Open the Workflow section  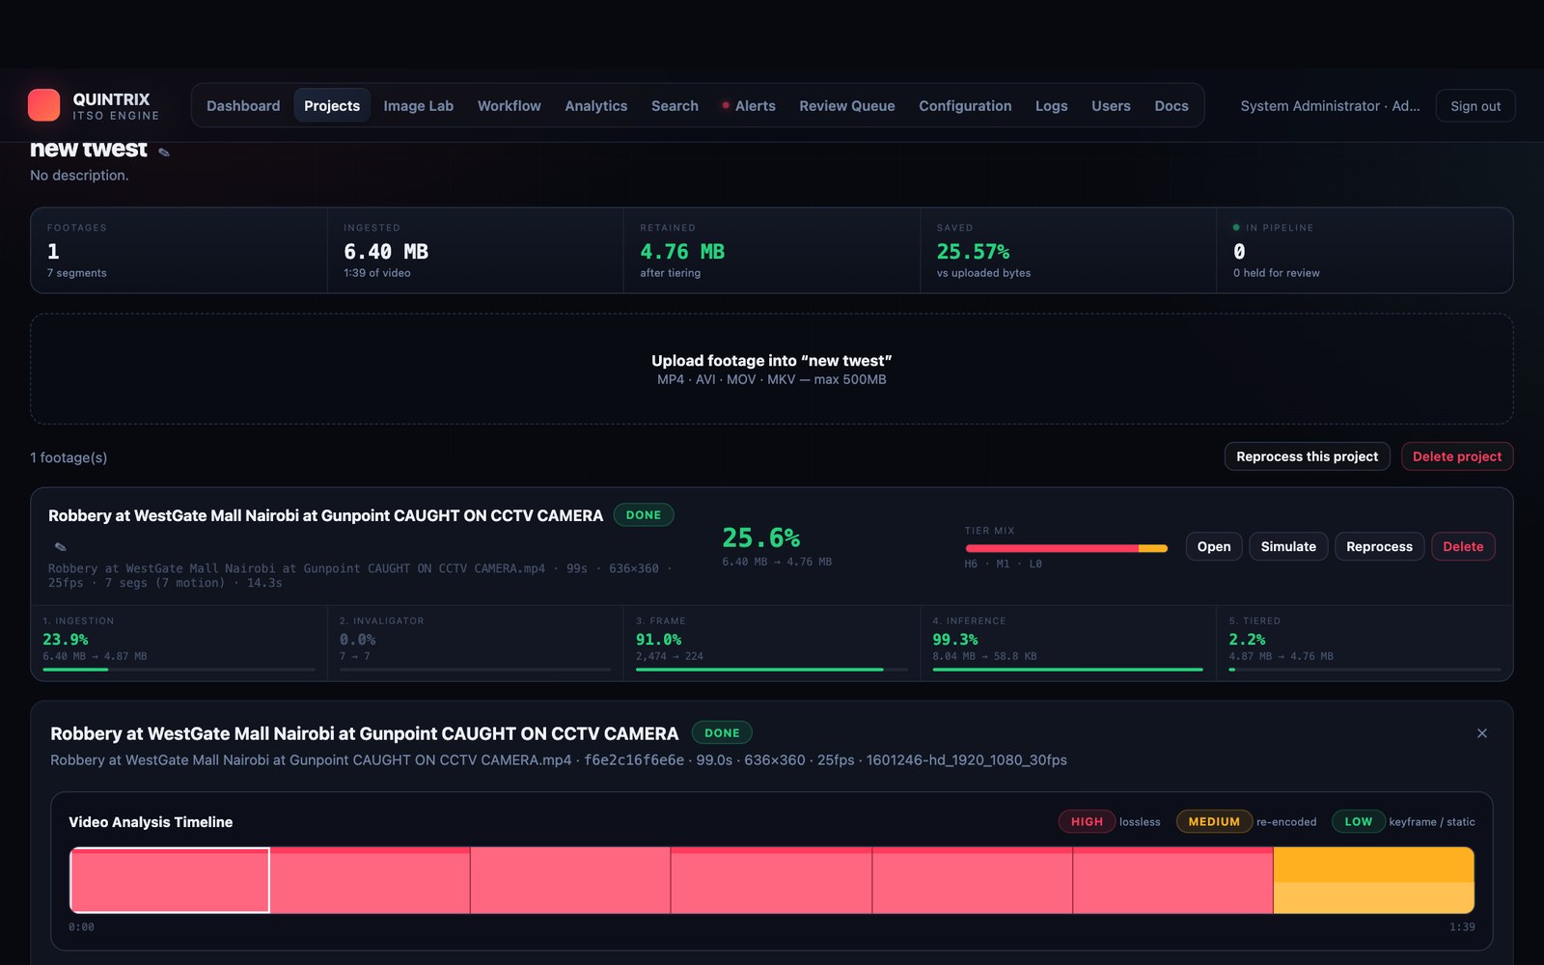(x=509, y=106)
